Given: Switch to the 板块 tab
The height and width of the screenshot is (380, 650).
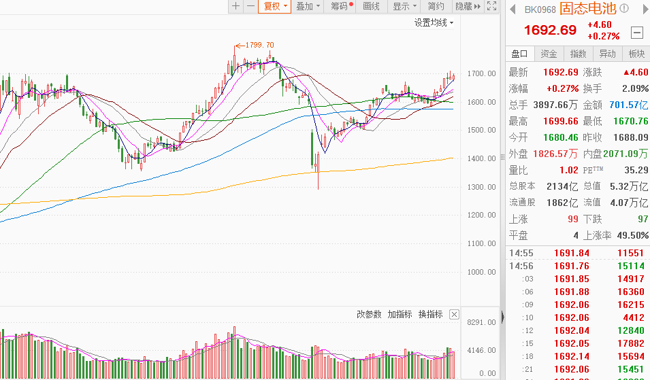Looking at the screenshot, I should (636, 54).
